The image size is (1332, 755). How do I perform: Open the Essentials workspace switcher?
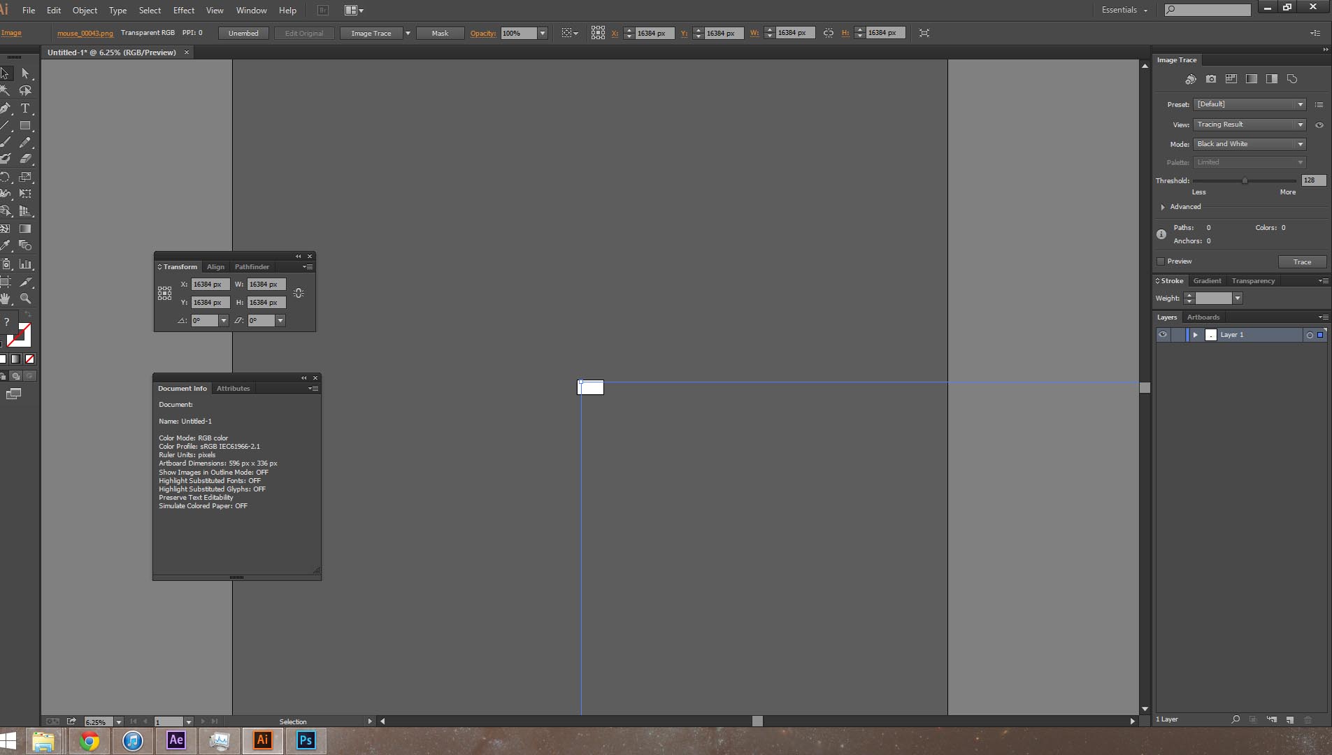(1124, 10)
